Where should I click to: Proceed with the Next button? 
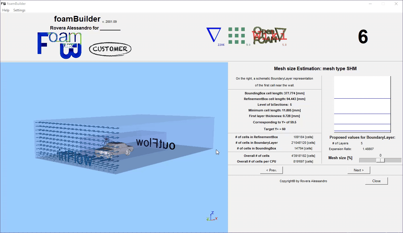click(359, 170)
